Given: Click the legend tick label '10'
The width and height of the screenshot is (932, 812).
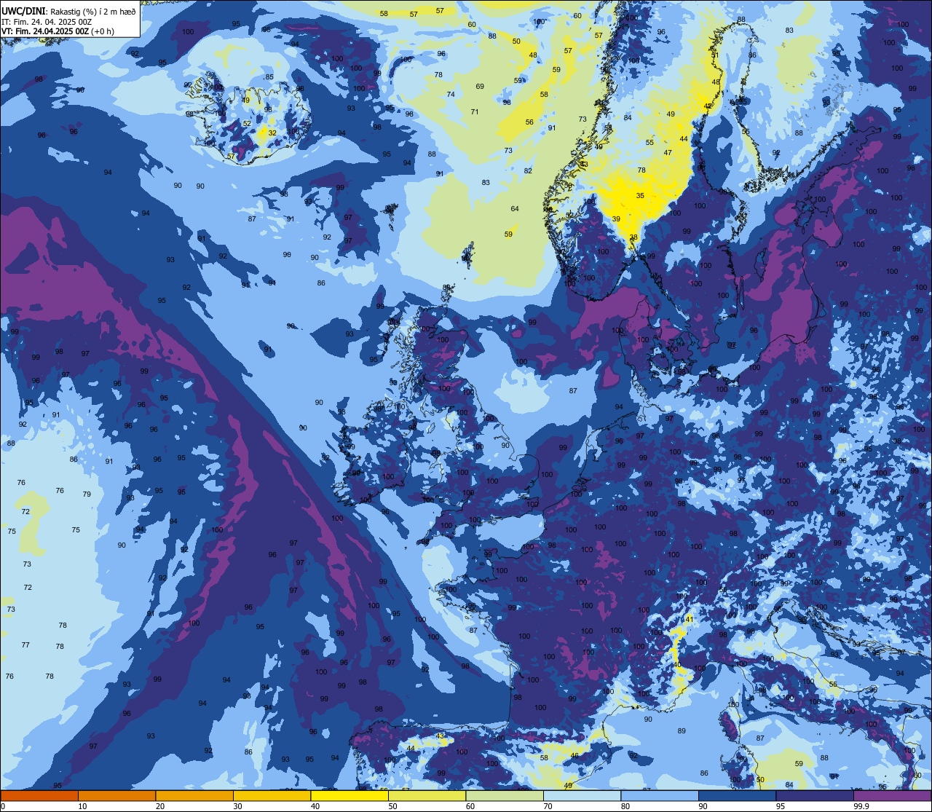Looking at the screenshot, I should click(82, 806).
